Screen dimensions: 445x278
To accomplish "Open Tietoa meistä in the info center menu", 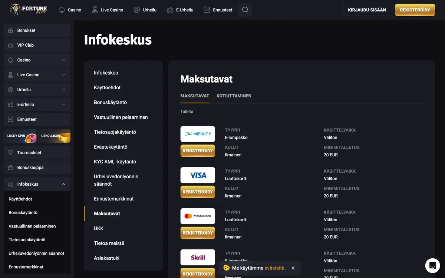I will (x=109, y=243).
